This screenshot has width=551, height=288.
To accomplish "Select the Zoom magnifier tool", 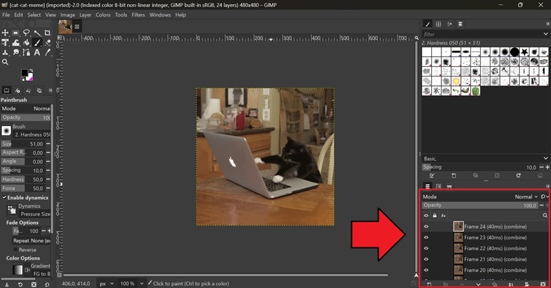I will tap(6, 62).
